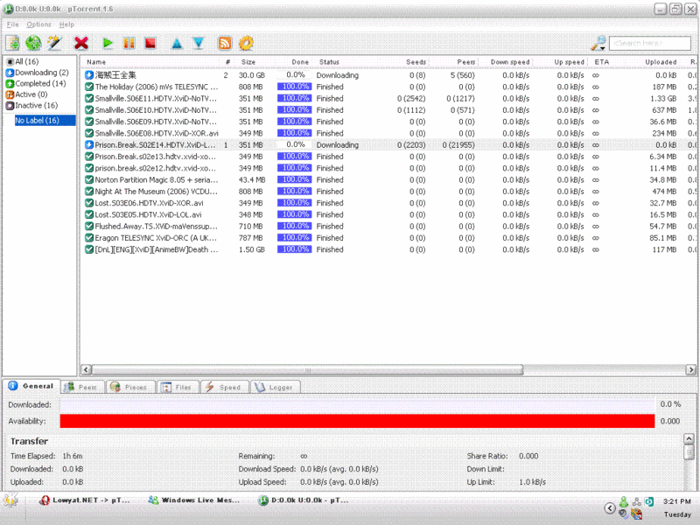This screenshot has width=700, height=525.
Task: Select Flushed.Away.TS.XViD torrent row
Action: coord(388,227)
